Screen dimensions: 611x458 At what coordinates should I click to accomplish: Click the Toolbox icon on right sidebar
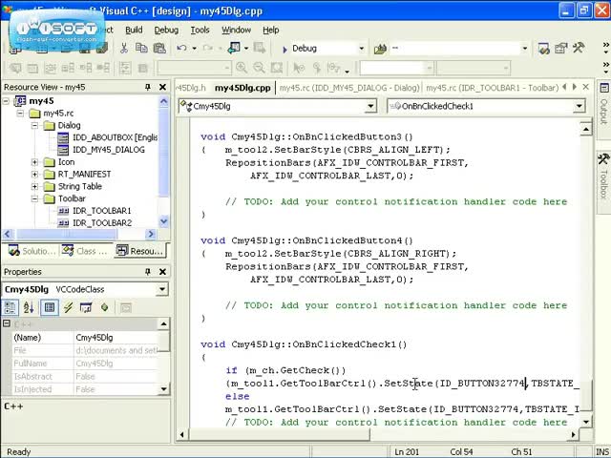(x=603, y=170)
